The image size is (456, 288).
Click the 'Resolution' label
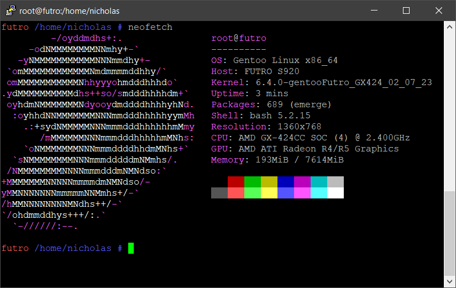pyautogui.click(x=238, y=127)
